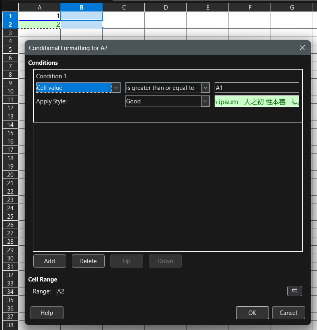Screen dimensions: 317x330
Task: Click cell A1 containing value 1
Action: (40, 16)
